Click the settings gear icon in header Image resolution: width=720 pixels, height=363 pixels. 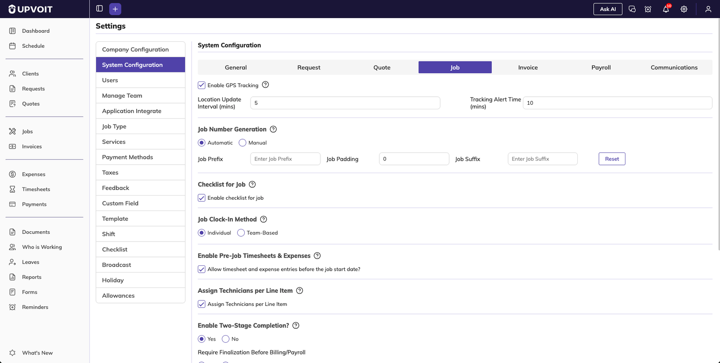(684, 9)
